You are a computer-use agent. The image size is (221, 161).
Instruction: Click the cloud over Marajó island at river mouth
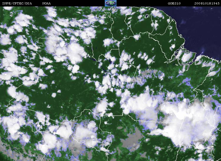[x=187, y=57]
